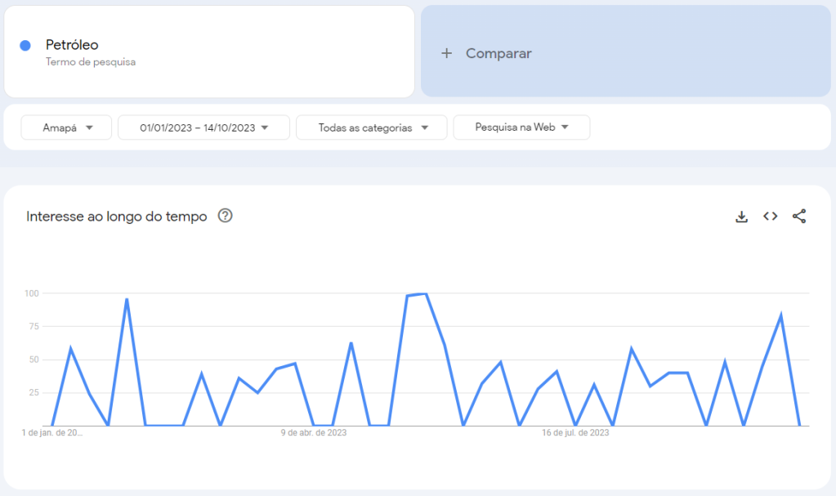The width and height of the screenshot is (836, 496).
Task: Click the arrow on the Amapá selector
Action: [x=89, y=127]
